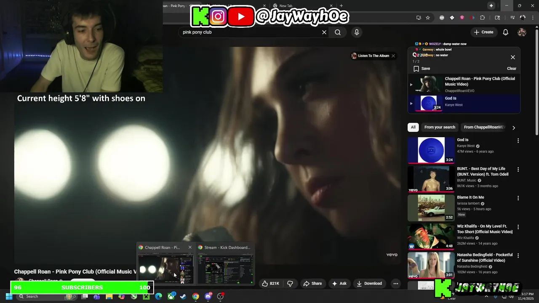Click the Share button
The width and height of the screenshot is (539, 303).
[x=313, y=284]
